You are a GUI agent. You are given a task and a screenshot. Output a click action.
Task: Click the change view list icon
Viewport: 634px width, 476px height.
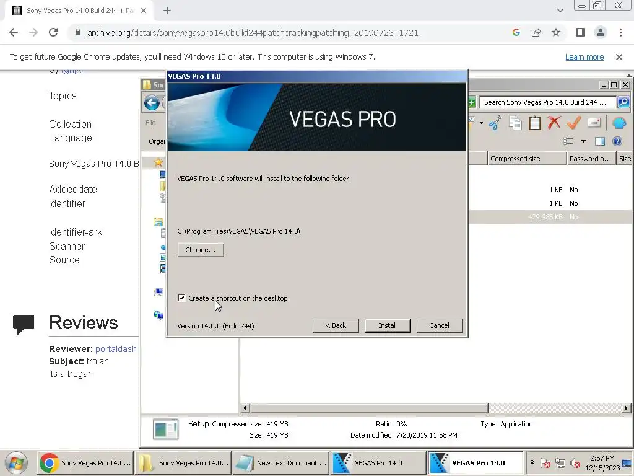(568, 141)
